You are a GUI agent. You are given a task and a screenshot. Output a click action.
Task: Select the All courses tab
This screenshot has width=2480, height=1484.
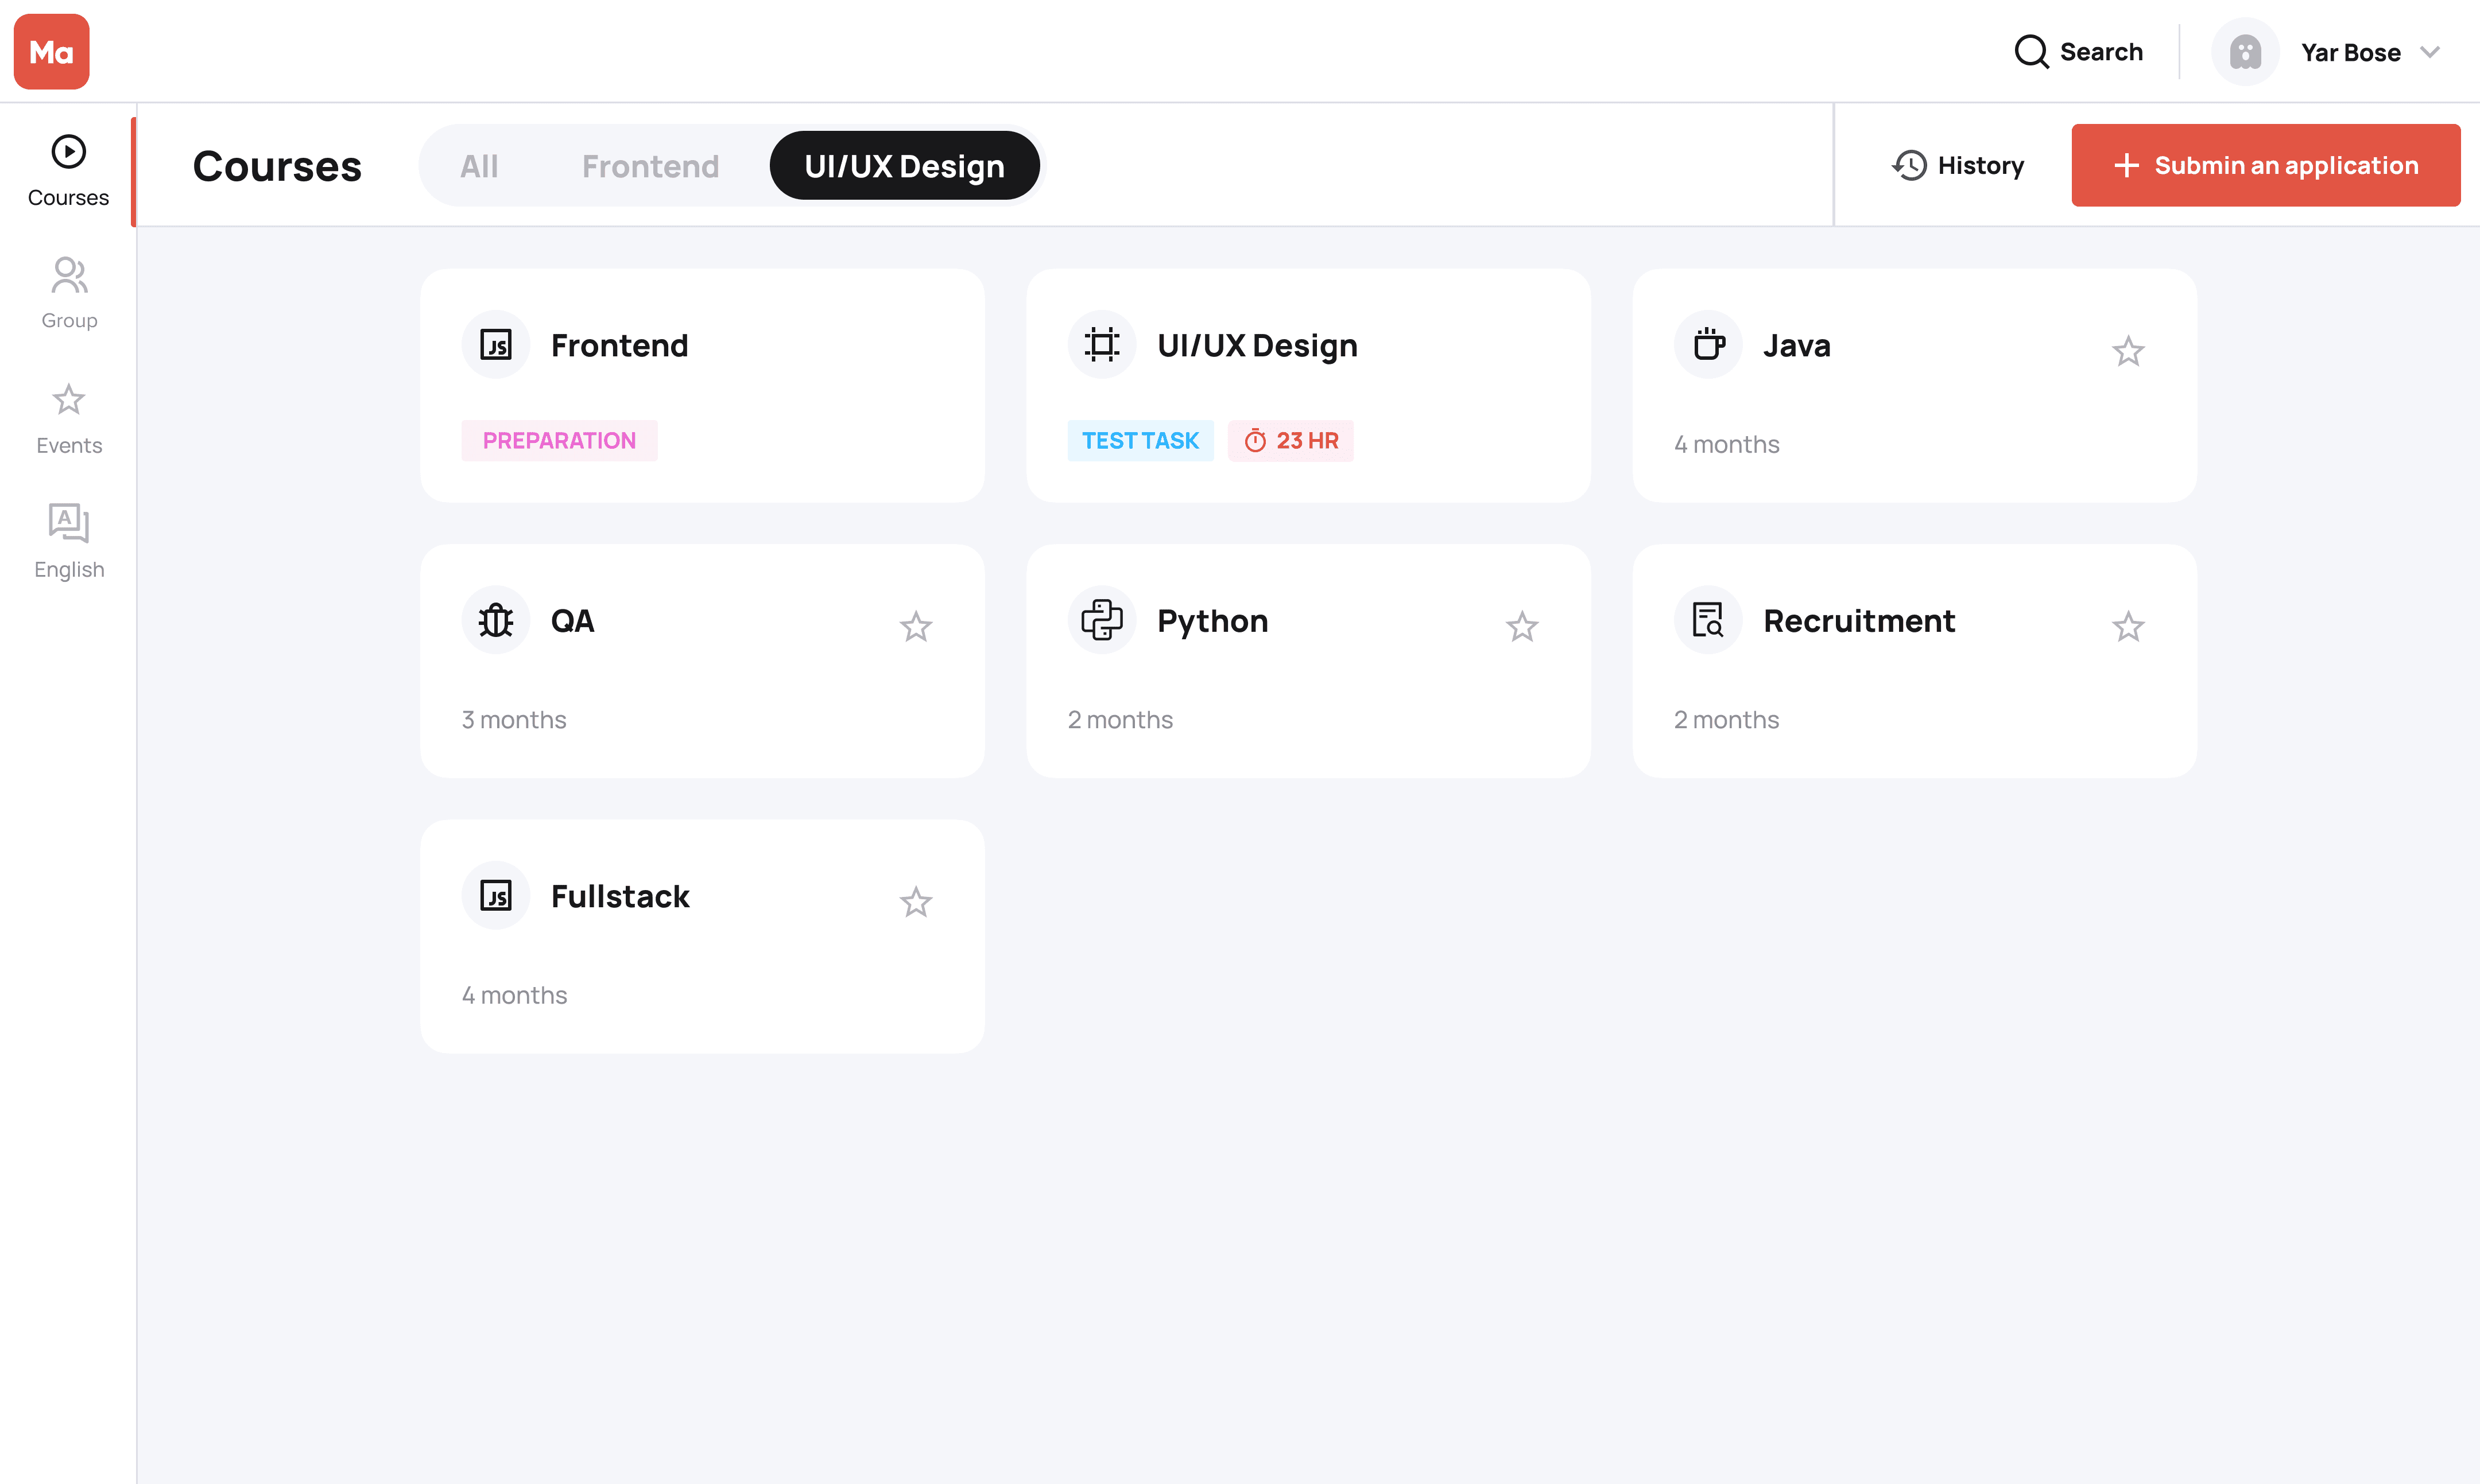pyautogui.click(x=479, y=166)
